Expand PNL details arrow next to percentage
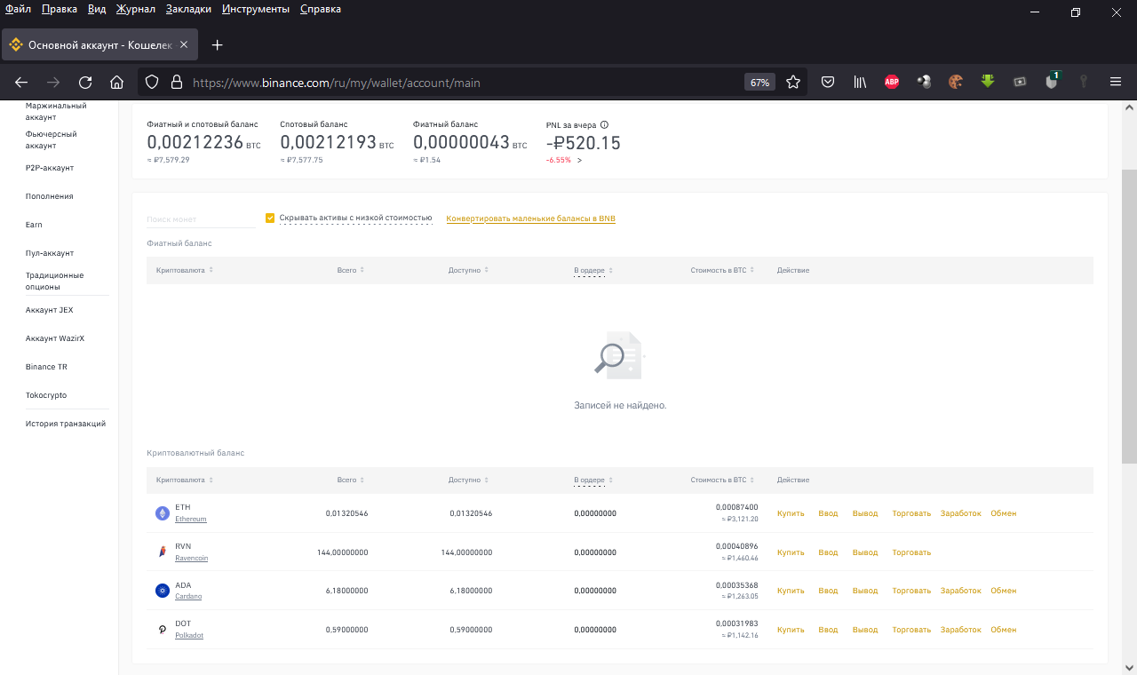 [x=579, y=160]
